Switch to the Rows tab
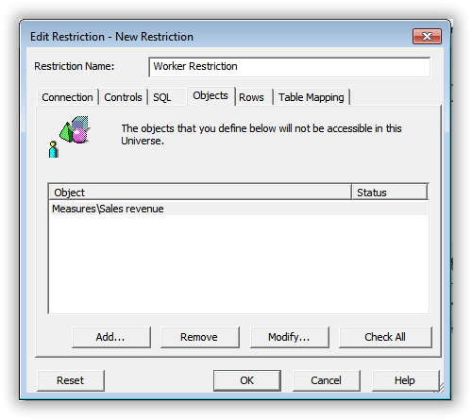The image size is (472, 420). coord(254,97)
